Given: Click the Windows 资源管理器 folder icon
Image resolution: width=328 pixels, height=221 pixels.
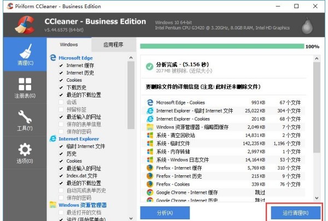Looking at the screenshot, I should [53, 205].
